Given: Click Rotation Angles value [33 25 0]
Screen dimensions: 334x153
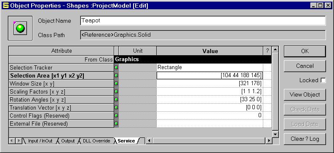Looking at the screenshot, I should point(210,99).
